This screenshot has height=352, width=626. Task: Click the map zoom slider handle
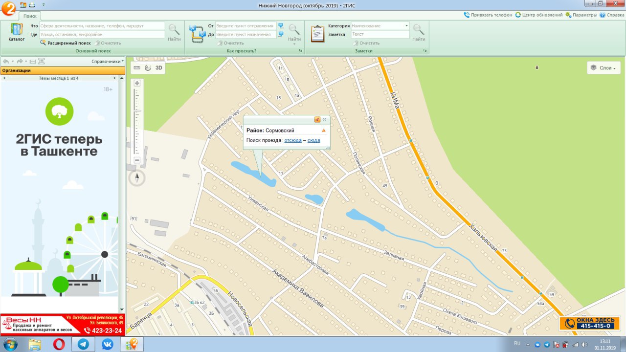click(x=137, y=111)
